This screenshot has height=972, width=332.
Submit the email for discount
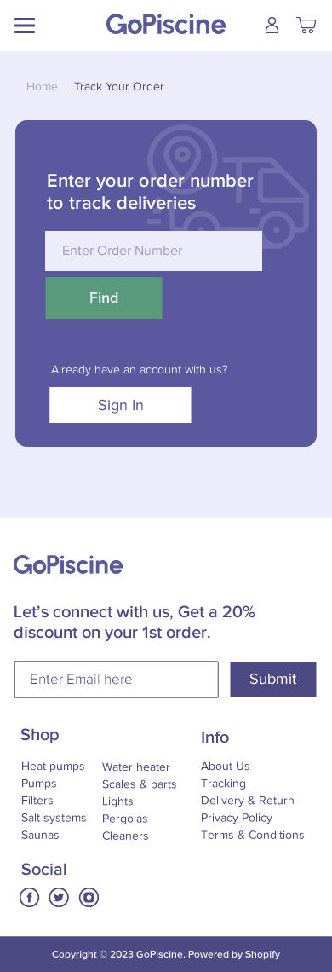tap(273, 680)
